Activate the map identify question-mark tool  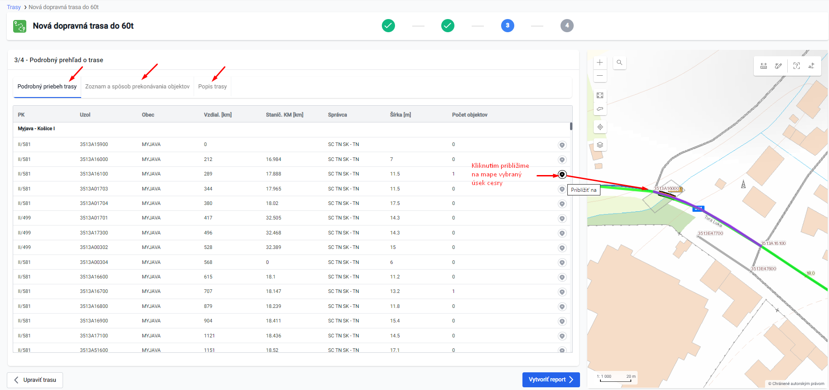coord(797,66)
